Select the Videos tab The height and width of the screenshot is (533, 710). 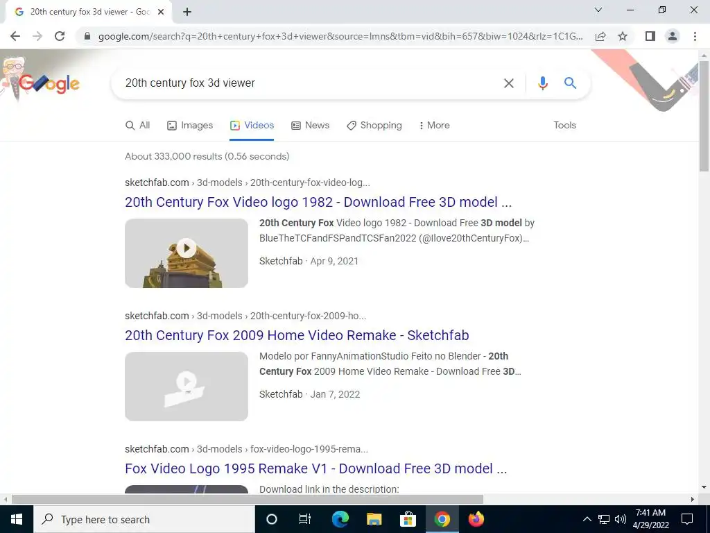point(252,126)
